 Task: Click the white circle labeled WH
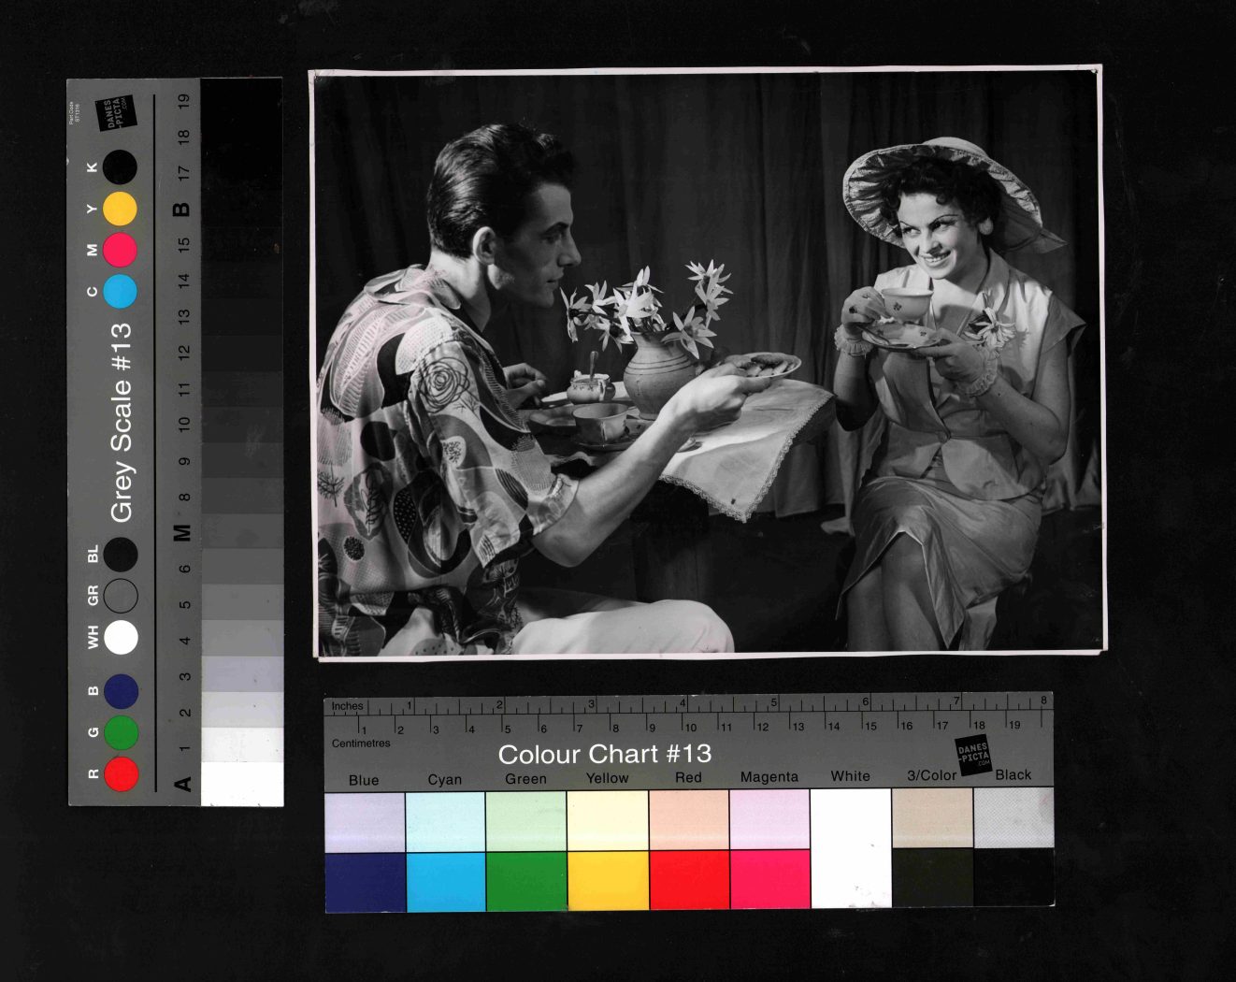coord(122,638)
